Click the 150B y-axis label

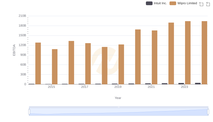pyautogui.click(x=22, y=35)
